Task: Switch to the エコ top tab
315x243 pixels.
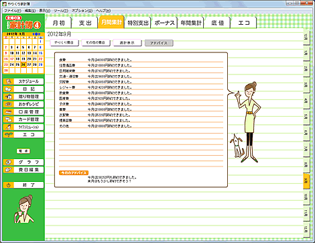Action: point(244,23)
